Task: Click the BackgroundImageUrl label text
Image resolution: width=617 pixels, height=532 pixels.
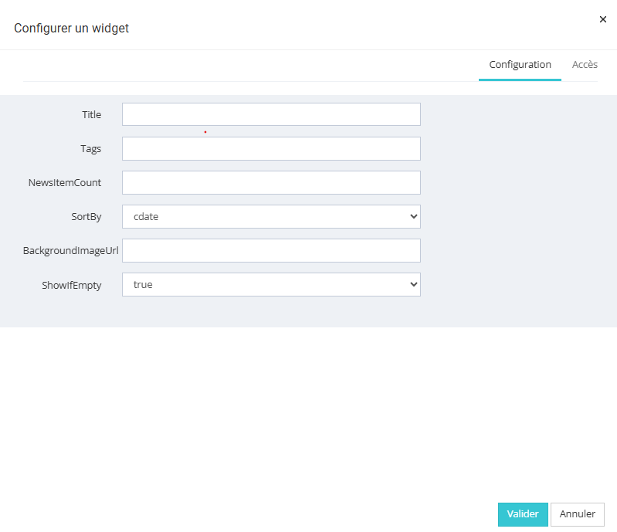Action: pos(70,251)
